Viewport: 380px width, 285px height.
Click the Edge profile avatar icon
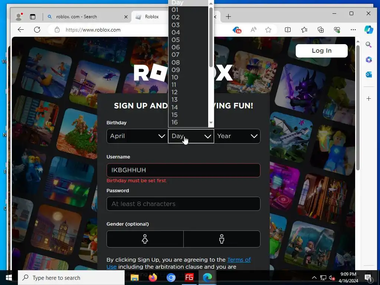tap(19, 16)
